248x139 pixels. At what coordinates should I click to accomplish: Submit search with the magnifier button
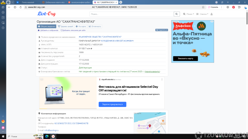(x=177, y=14)
